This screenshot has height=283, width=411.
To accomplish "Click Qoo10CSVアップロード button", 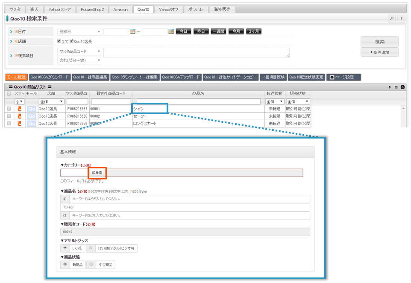I will point(181,77).
